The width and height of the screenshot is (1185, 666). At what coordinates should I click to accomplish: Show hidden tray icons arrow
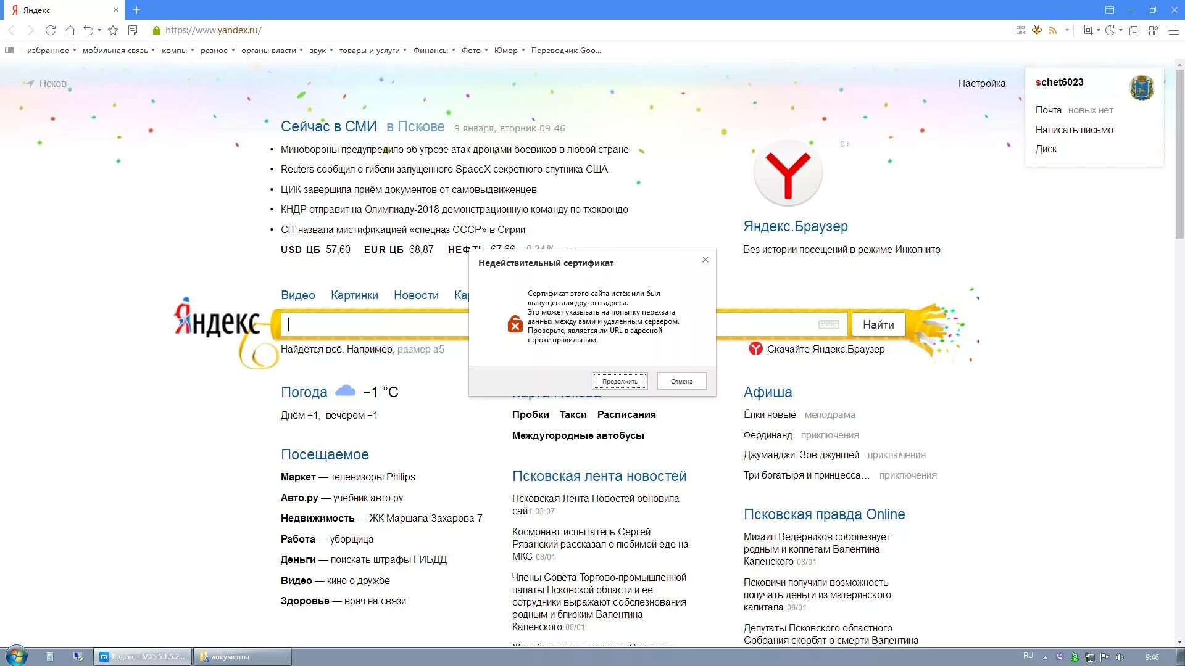(1045, 657)
